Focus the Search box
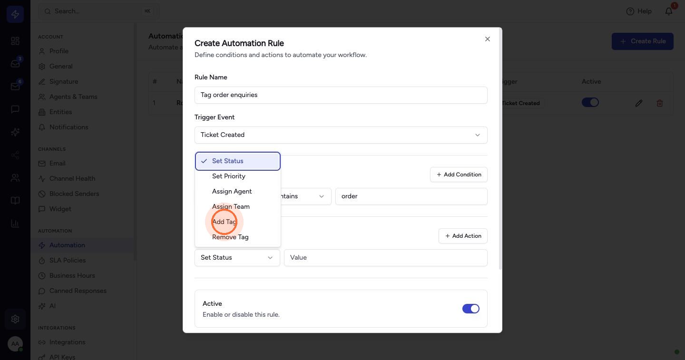685x360 pixels. click(x=99, y=11)
